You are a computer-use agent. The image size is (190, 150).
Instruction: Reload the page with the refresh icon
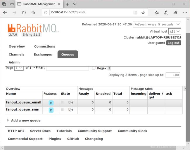point(24,13)
